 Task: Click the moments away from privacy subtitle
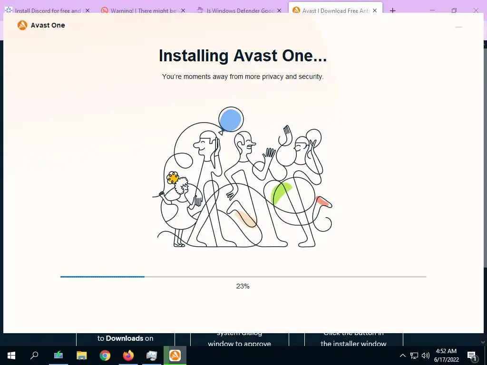tap(243, 77)
